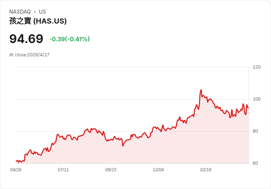
Task: Select the 120 y-axis label
Action: tap(257, 67)
